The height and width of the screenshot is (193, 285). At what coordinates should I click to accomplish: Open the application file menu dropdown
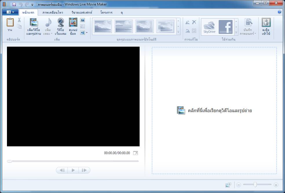[10, 12]
